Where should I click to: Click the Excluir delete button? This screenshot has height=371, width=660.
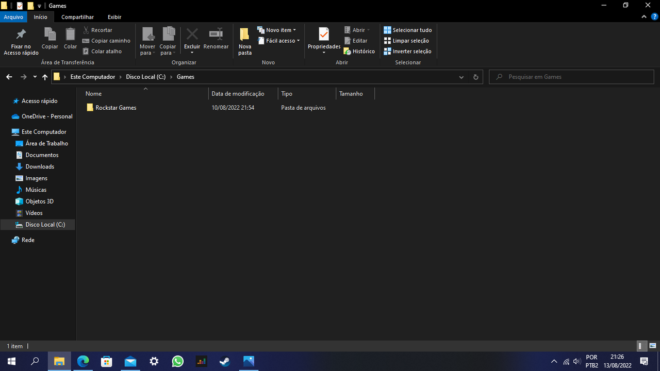192,41
